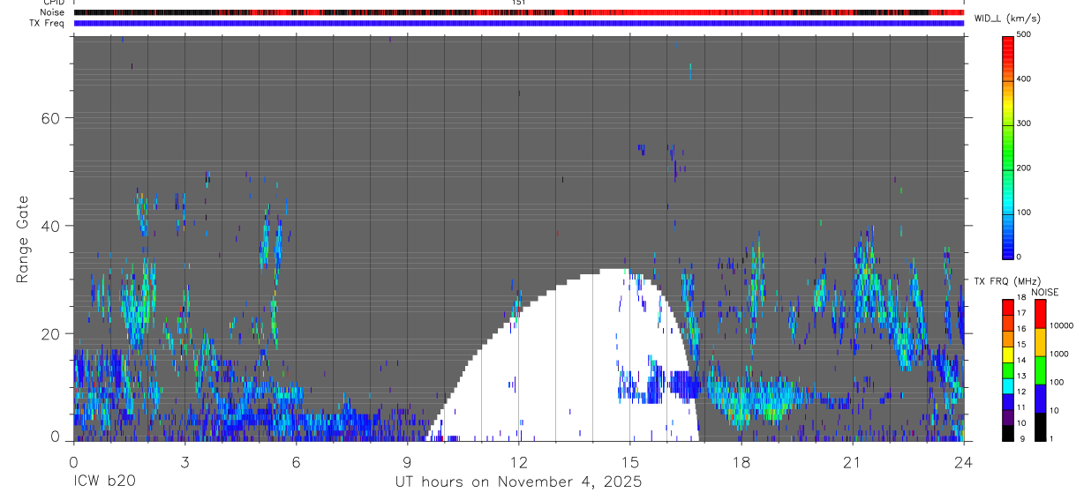Click the '151' CPID value
Viewport: 1084px width, 500px height.
tap(519, 3)
